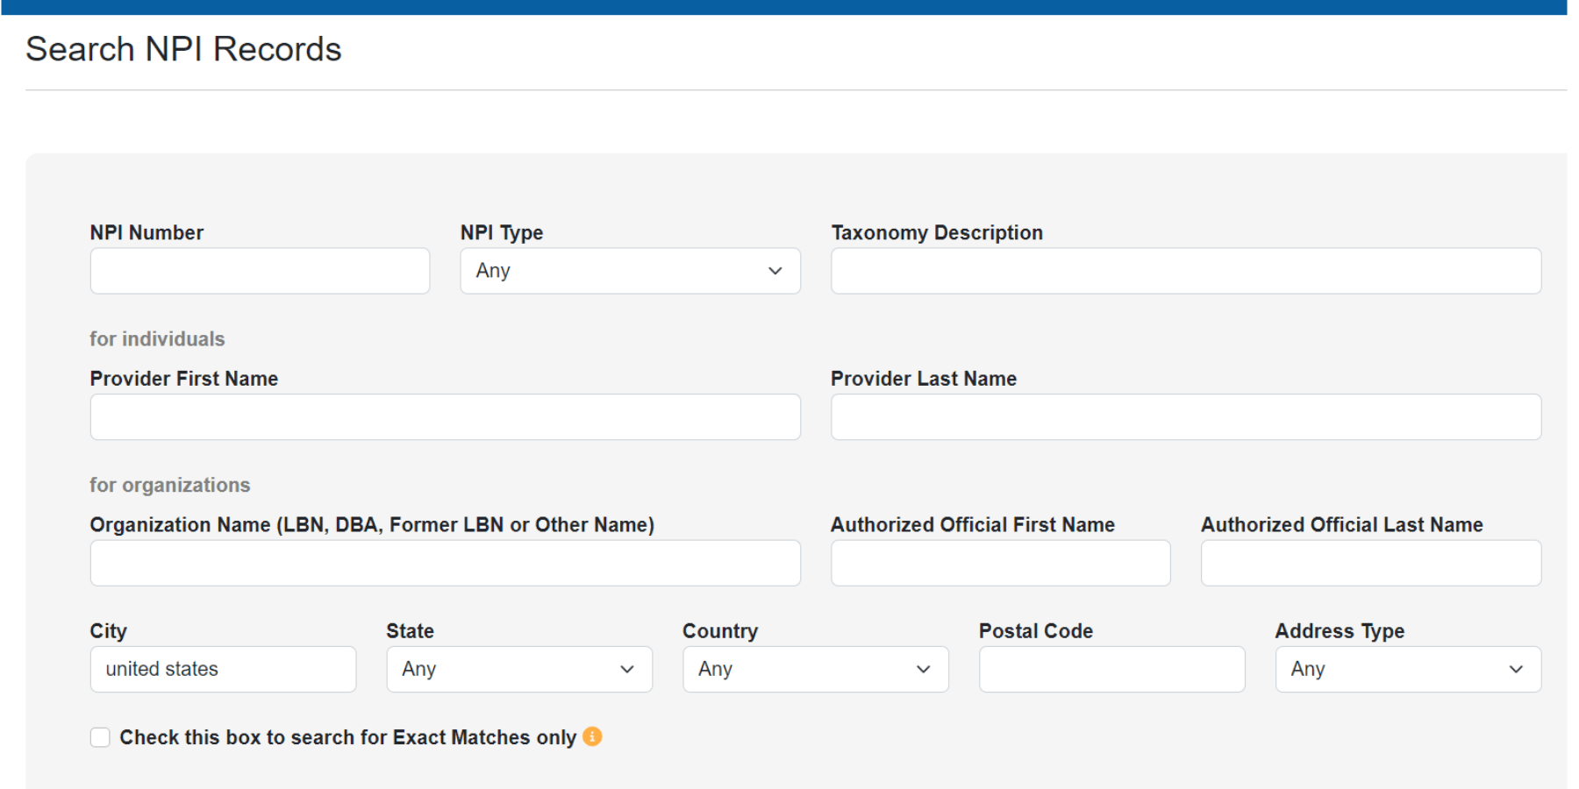Image resolution: width=1579 pixels, height=789 pixels.
Task: Click the 'Check this box' label text
Action: 347,737
